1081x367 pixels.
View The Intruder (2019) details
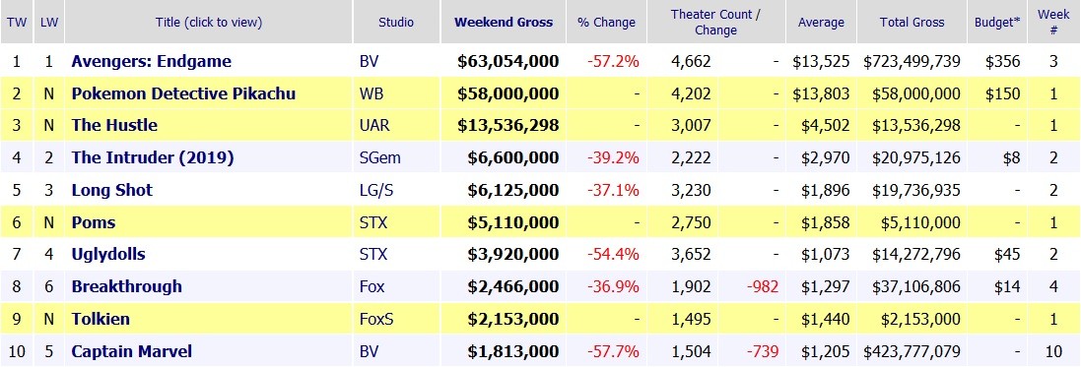[153, 157]
